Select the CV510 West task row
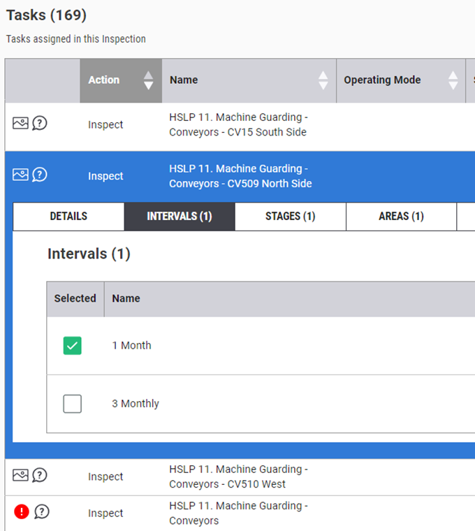The height and width of the screenshot is (531, 475). [237, 477]
